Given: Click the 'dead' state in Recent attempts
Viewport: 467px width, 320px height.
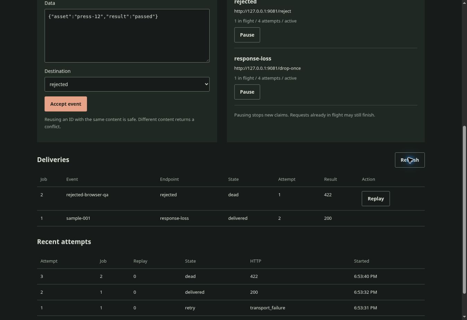Looking at the screenshot, I should click(190, 276).
